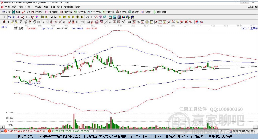Screen dimensions: 258x139
Task: Open the 窗口 menu
Action: coord(59,7)
